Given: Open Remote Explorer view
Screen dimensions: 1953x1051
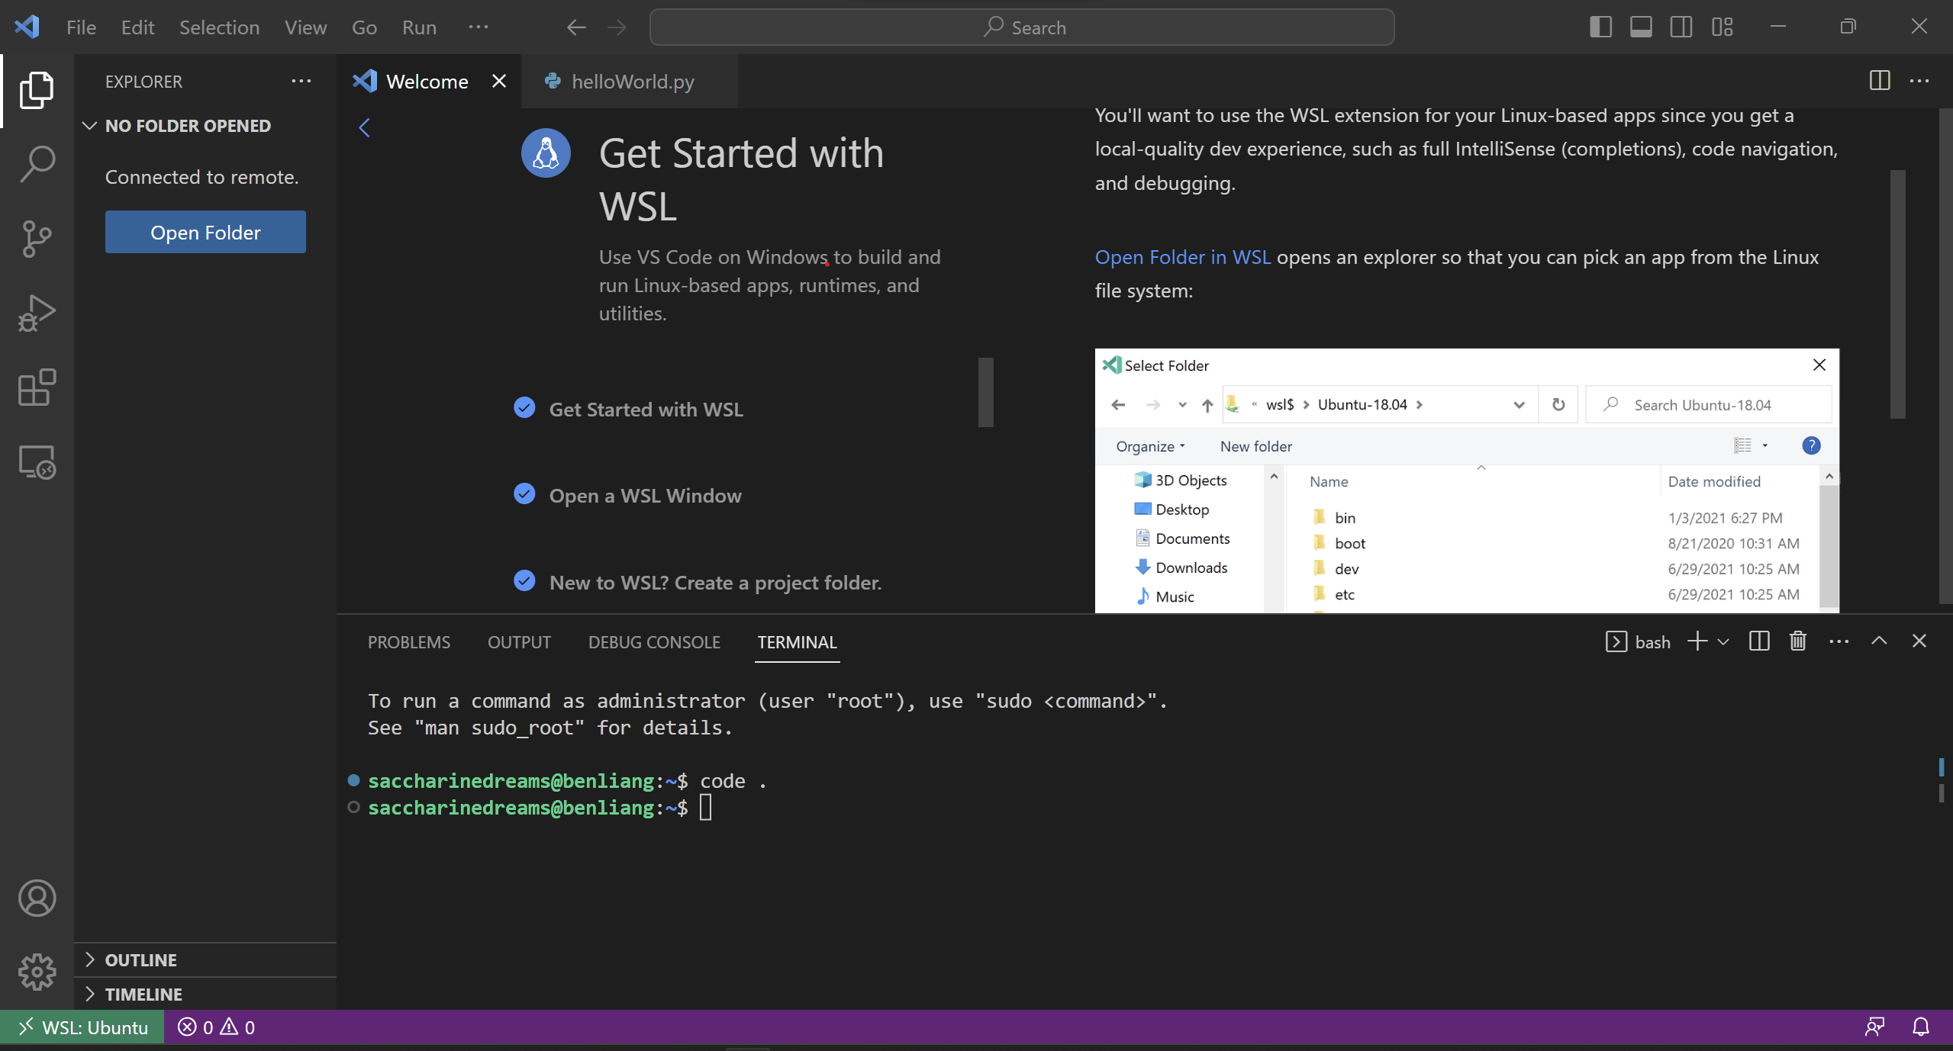Looking at the screenshot, I should tap(37, 462).
